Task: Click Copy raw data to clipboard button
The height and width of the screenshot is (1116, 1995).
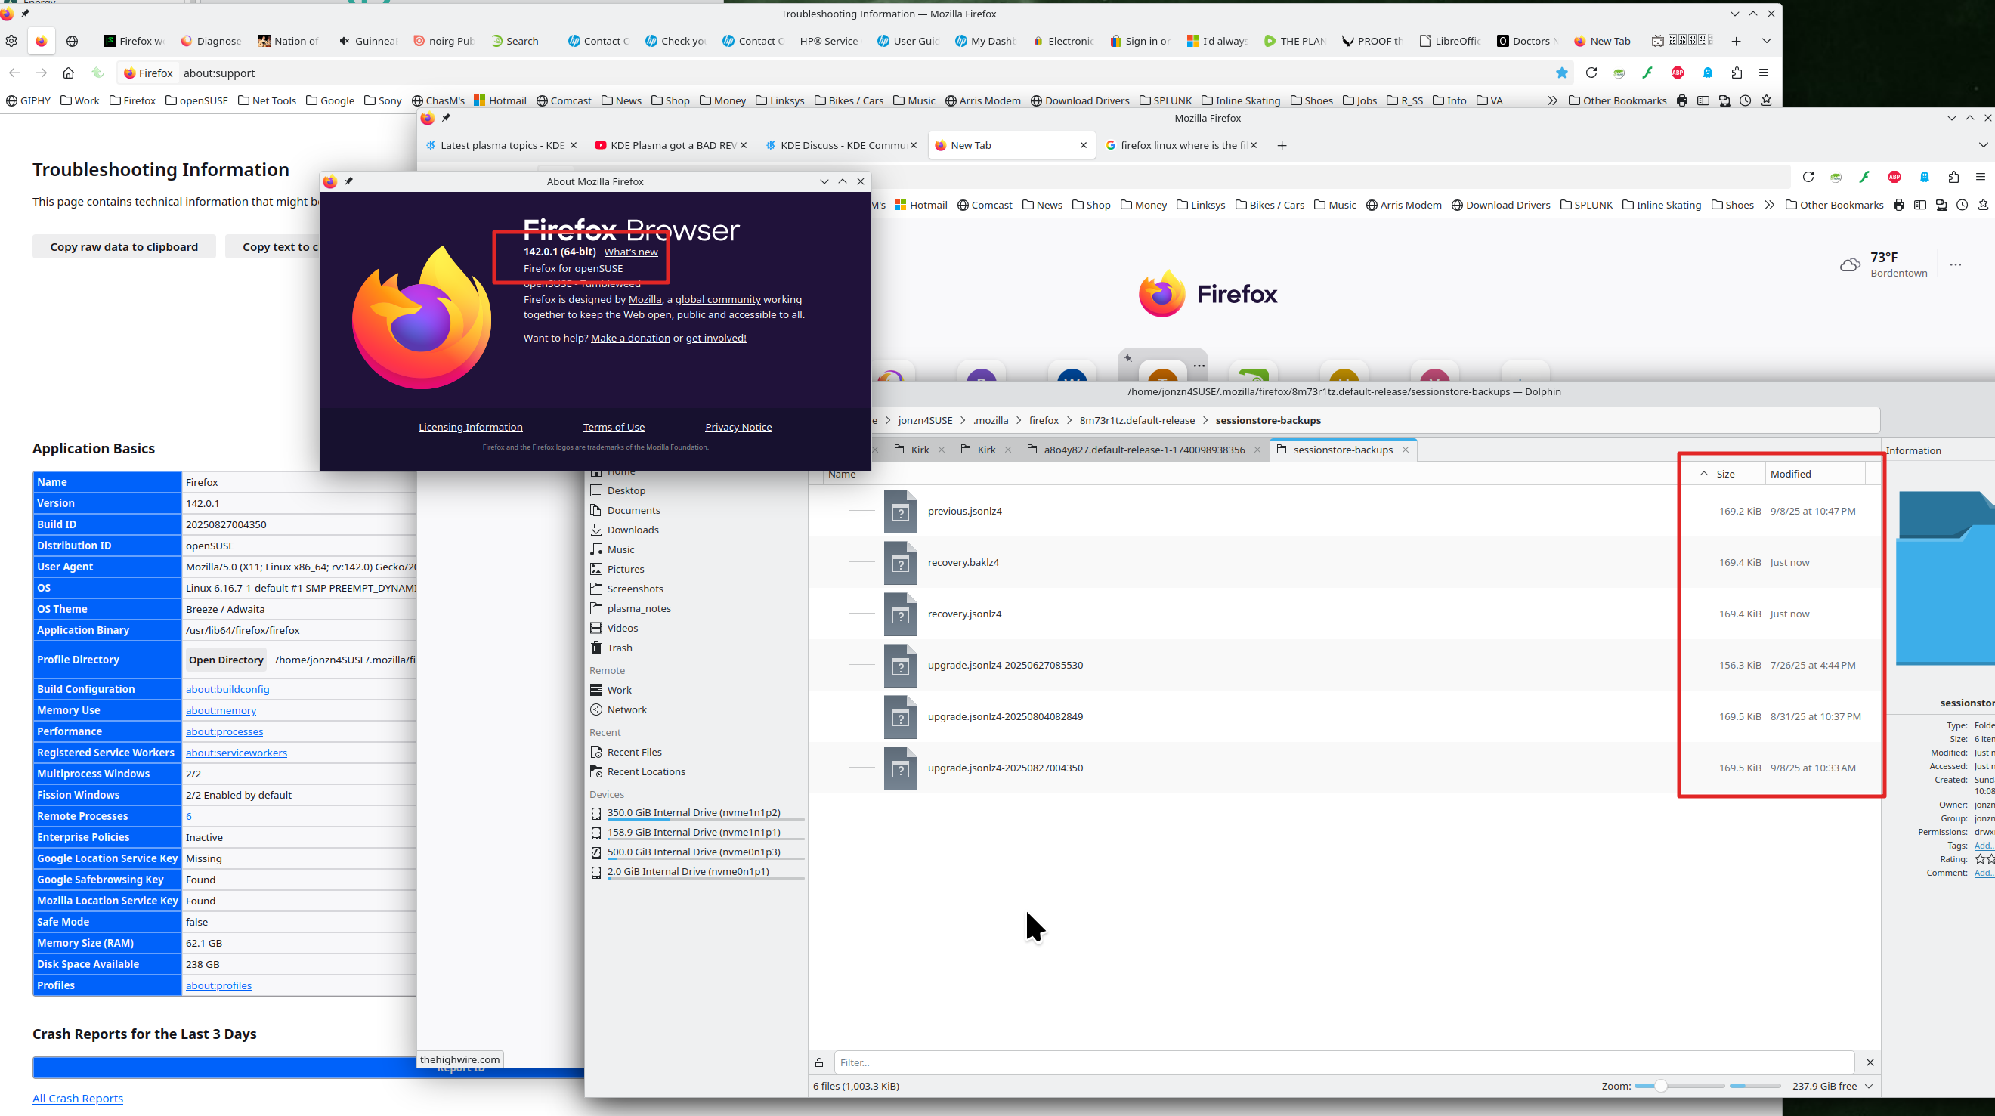Action: [124, 247]
